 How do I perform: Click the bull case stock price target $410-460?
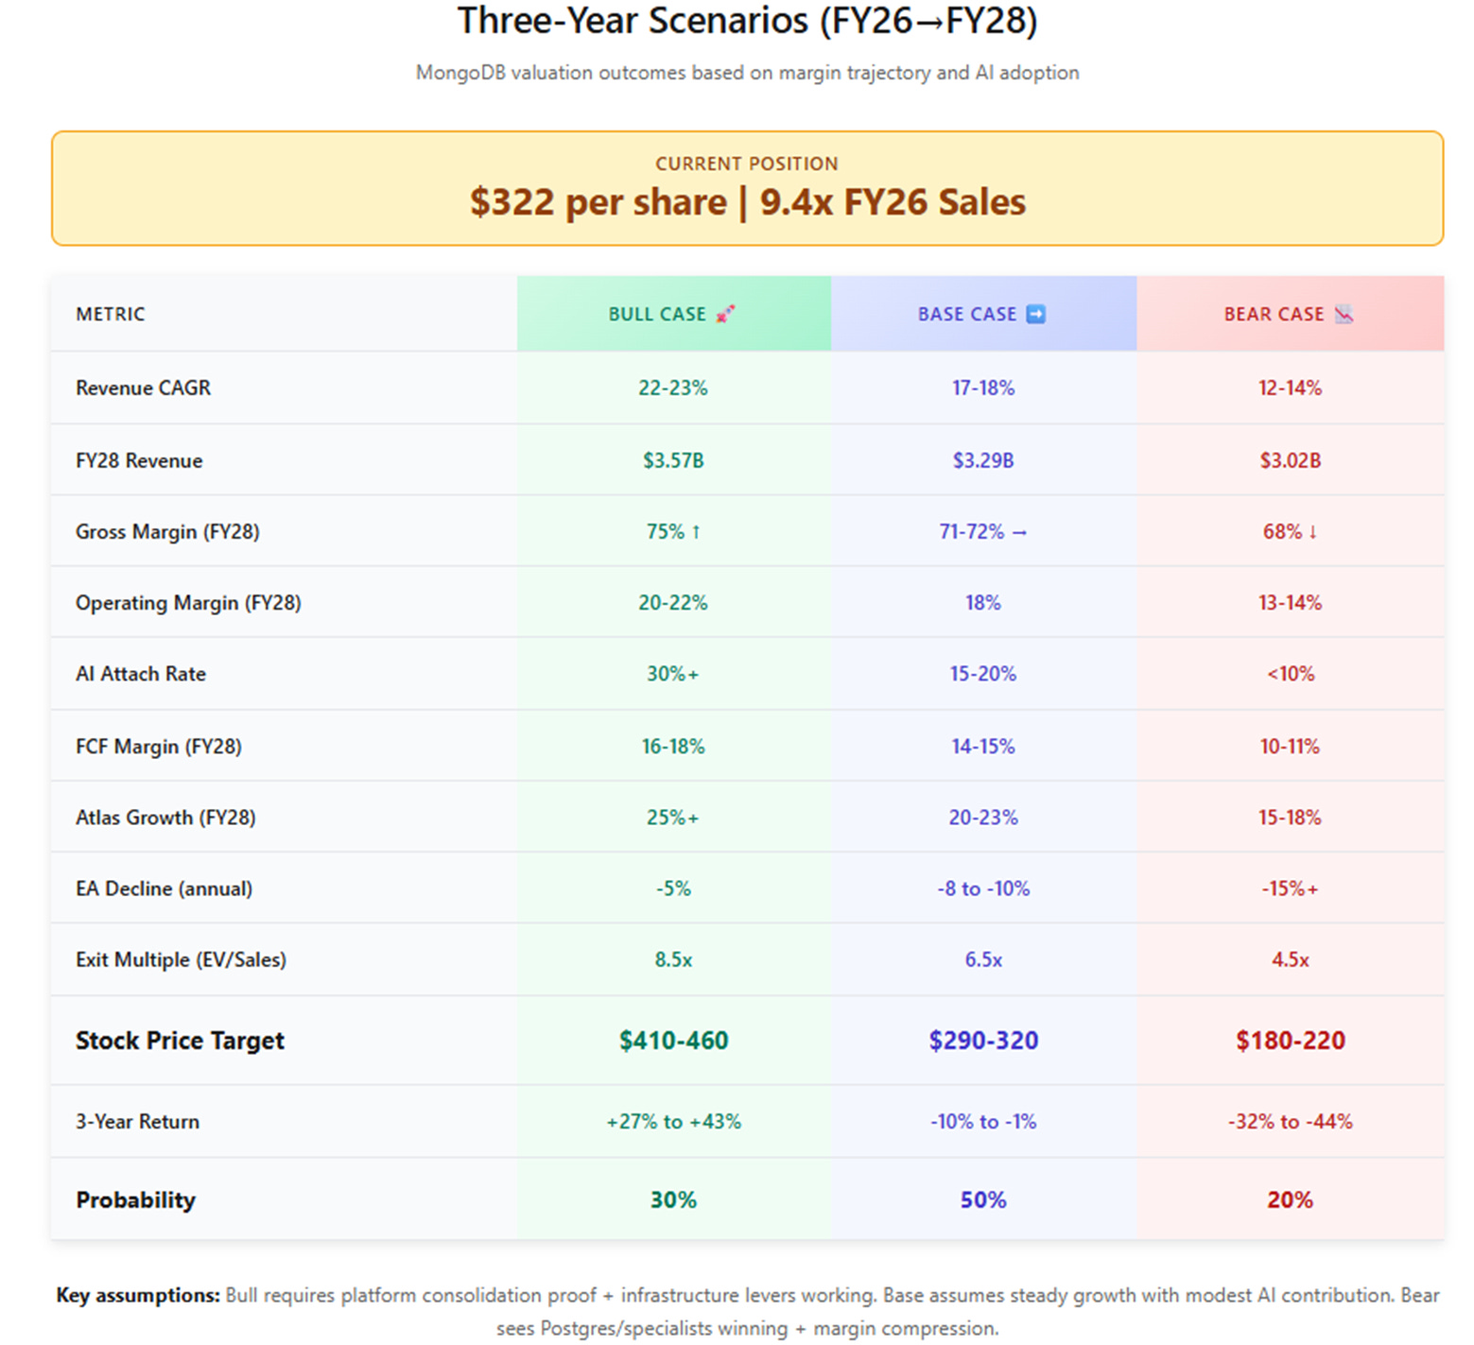tap(673, 1041)
